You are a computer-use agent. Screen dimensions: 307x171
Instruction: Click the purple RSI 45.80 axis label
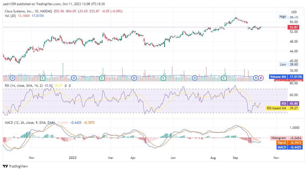click(x=290, y=104)
